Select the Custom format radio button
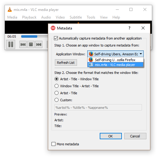 pyautogui.click(x=57, y=100)
